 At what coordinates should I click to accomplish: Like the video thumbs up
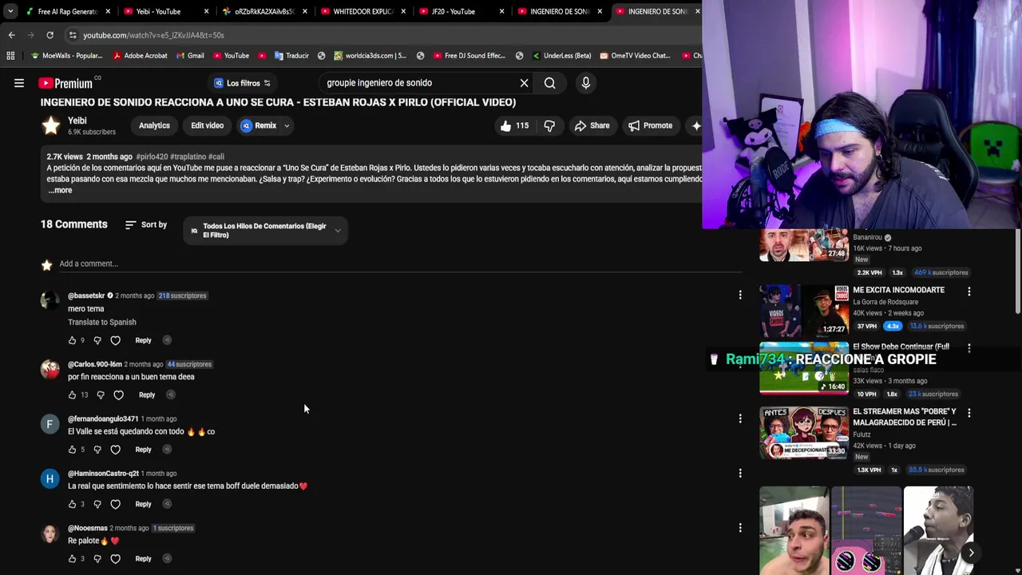tap(514, 125)
